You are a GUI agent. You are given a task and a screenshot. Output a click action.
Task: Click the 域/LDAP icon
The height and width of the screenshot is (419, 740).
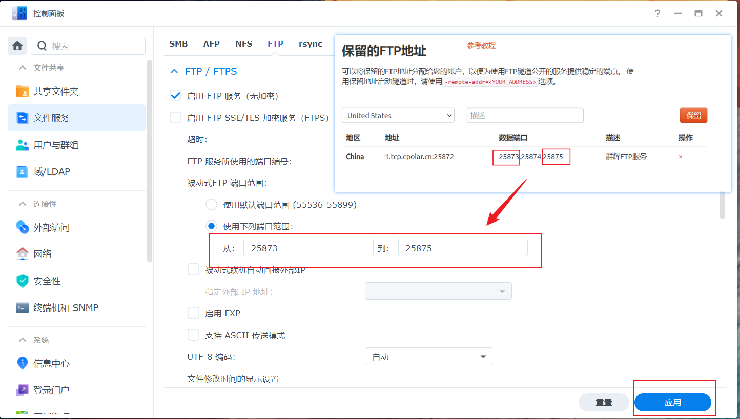pos(23,172)
